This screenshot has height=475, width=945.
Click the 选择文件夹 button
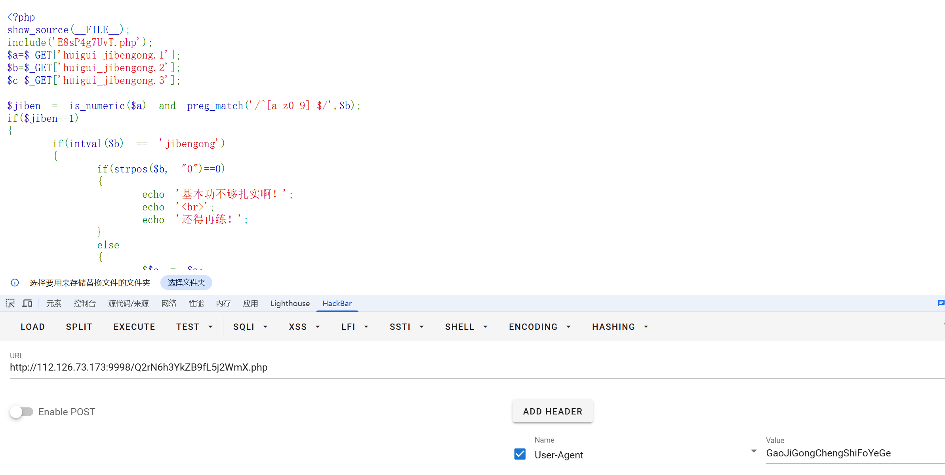point(186,282)
